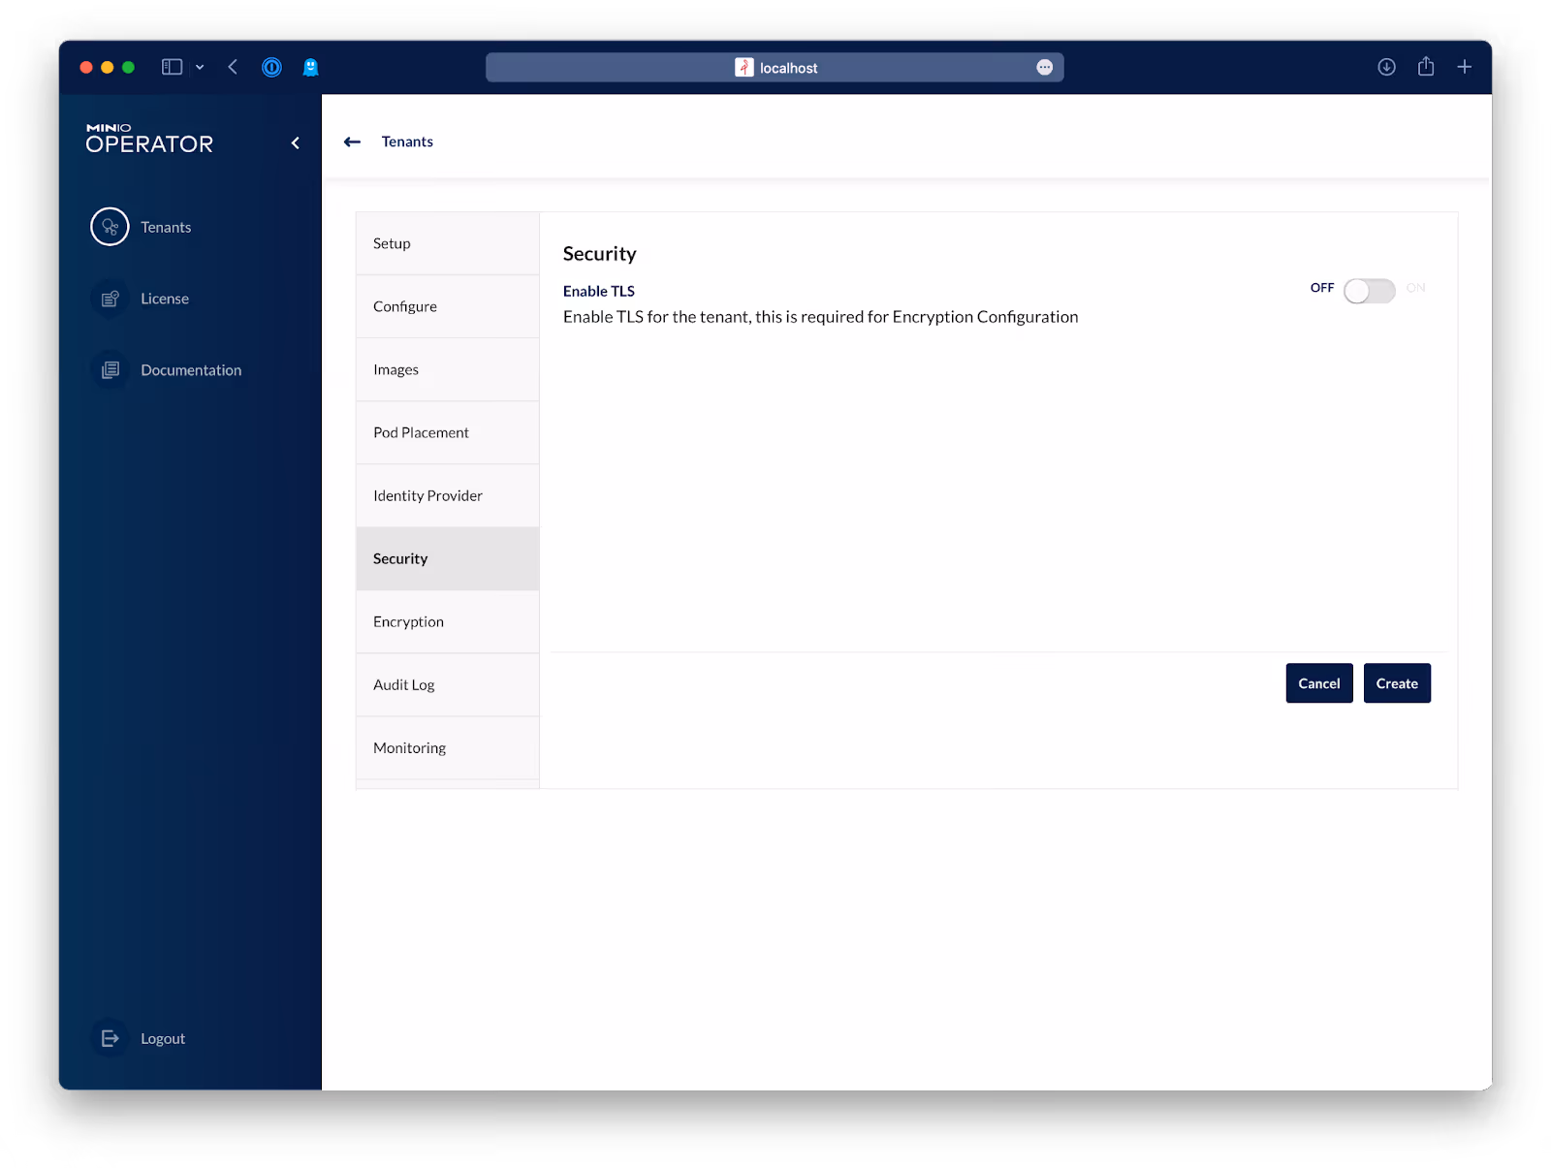Open the License sidebar icon

coord(110,299)
